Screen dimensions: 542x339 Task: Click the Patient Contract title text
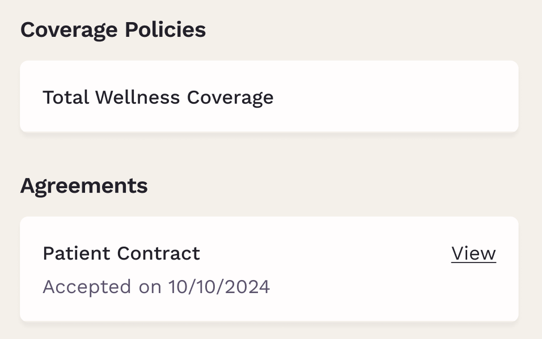121,253
